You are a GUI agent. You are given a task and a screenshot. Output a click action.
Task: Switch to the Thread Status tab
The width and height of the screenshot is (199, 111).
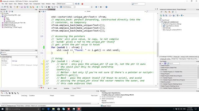(x=20, y=106)
